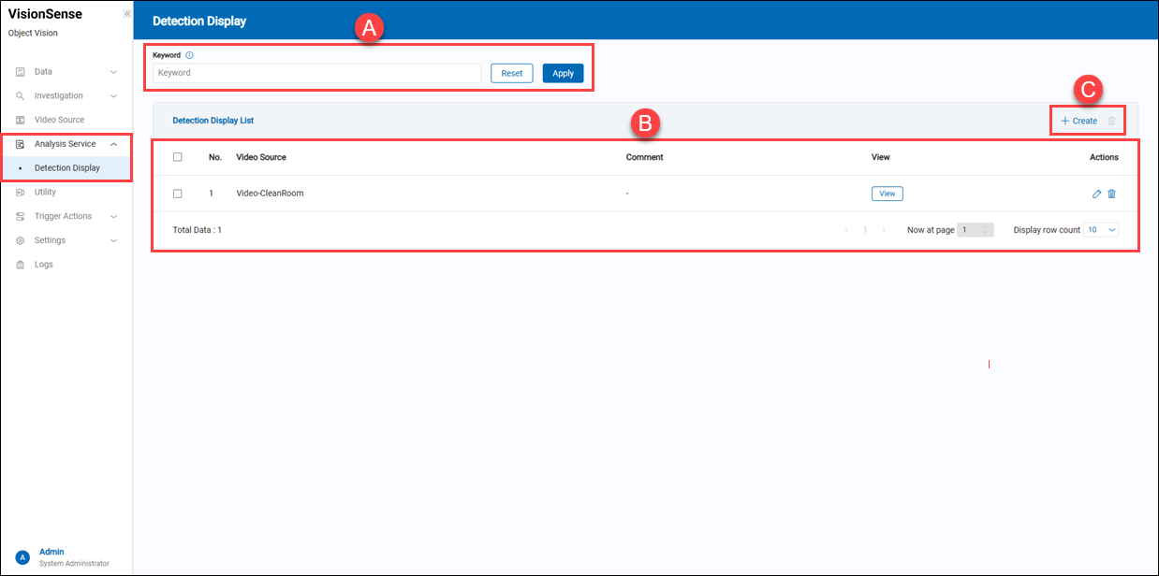Click the Keyword info tooltip icon
1159x576 pixels.
190,55
